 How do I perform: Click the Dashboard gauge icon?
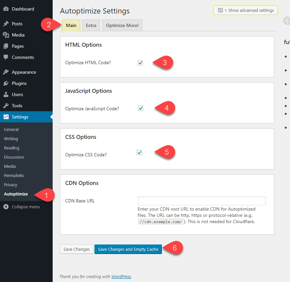pyautogui.click(x=6, y=9)
